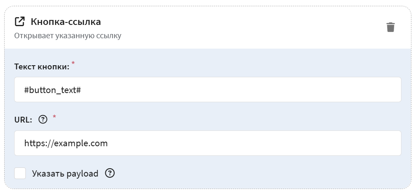The height and width of the screenshot is (194, 416).
Task: Place cursor in #button_text# value
Action: [x=52, y=90]
